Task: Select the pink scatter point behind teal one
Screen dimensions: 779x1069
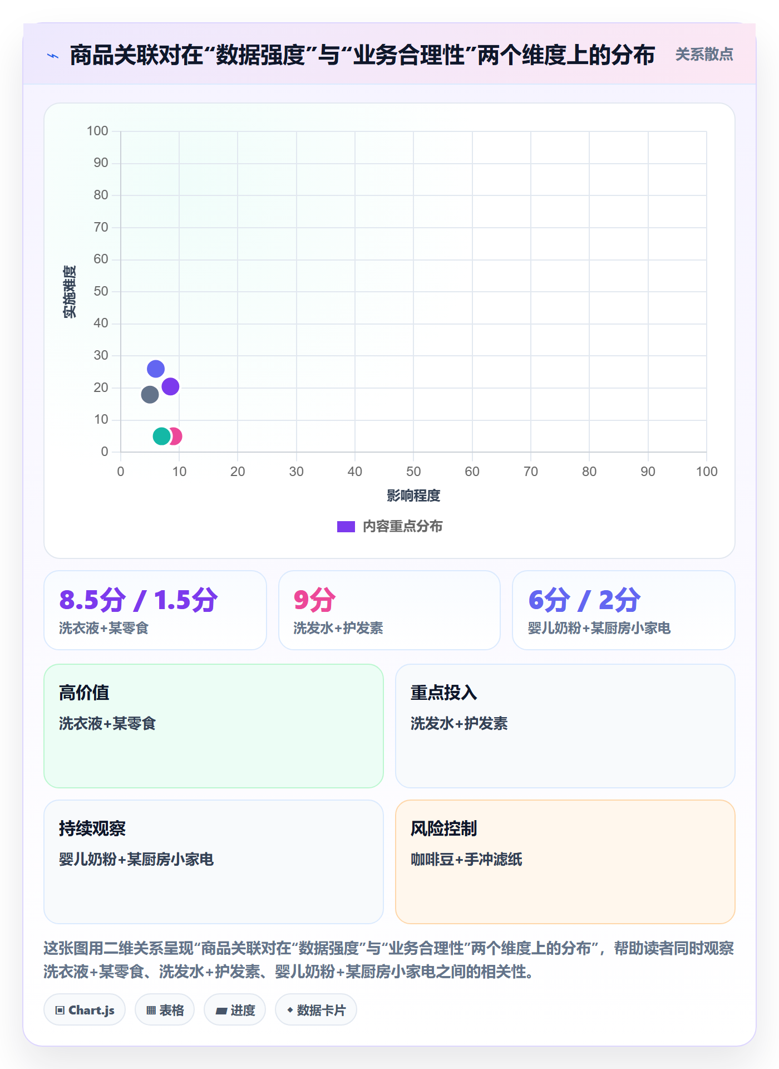Action: click(177, 436)
